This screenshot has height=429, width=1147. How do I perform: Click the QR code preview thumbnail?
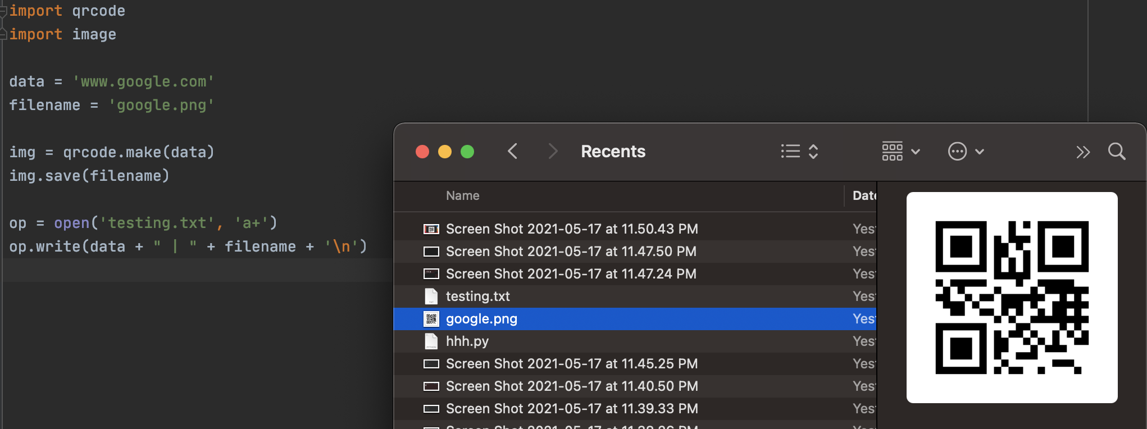(x=1012, y=298)
